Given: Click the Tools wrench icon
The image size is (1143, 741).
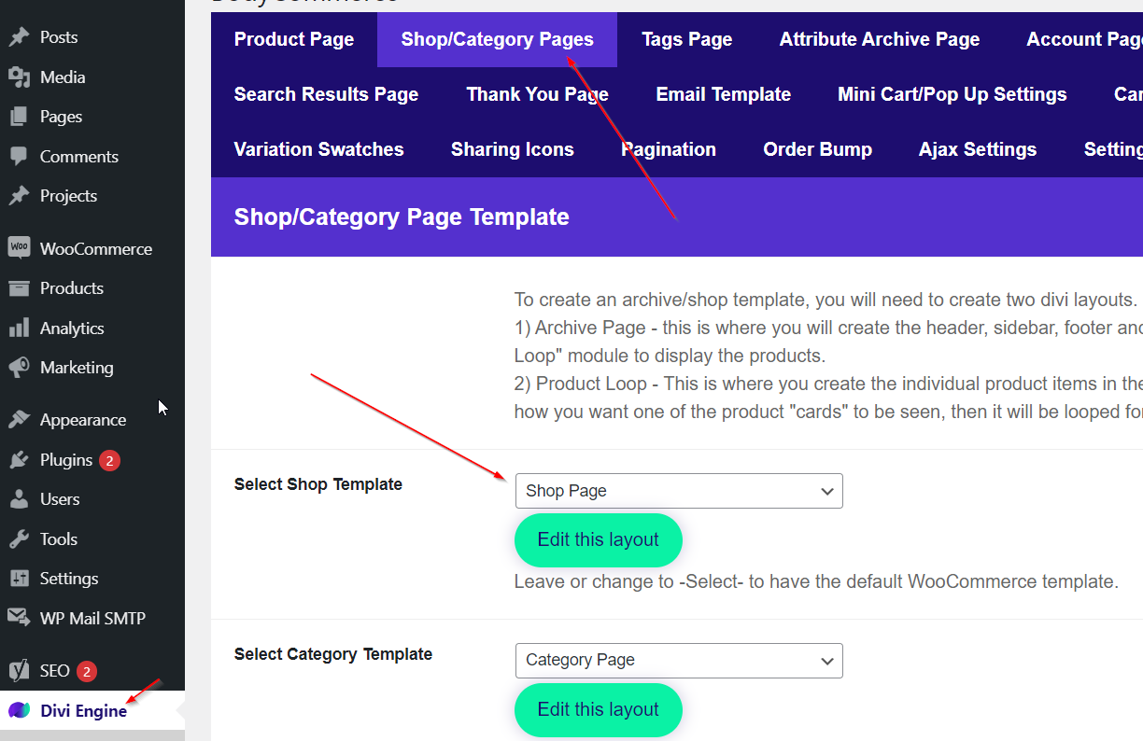Looking at the screenshot, I should click(19, 539).
